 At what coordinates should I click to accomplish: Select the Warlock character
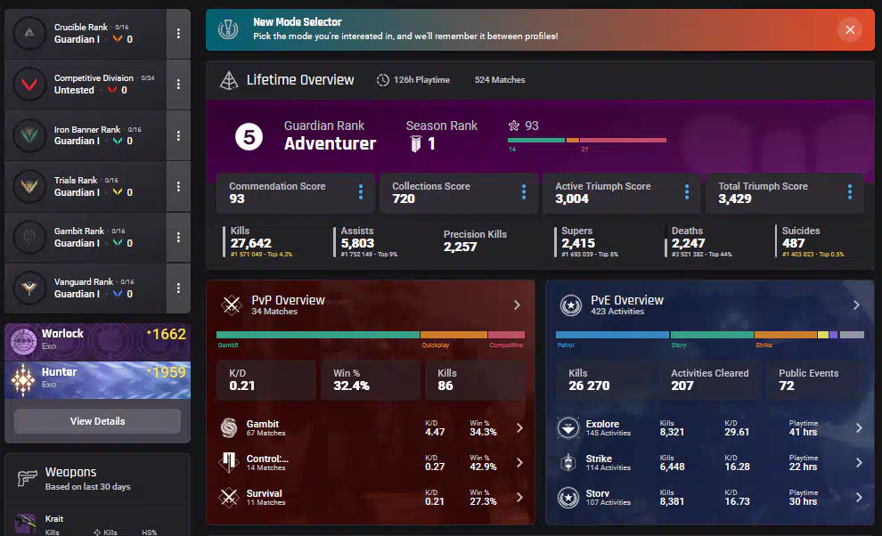(x=97, y=341)
